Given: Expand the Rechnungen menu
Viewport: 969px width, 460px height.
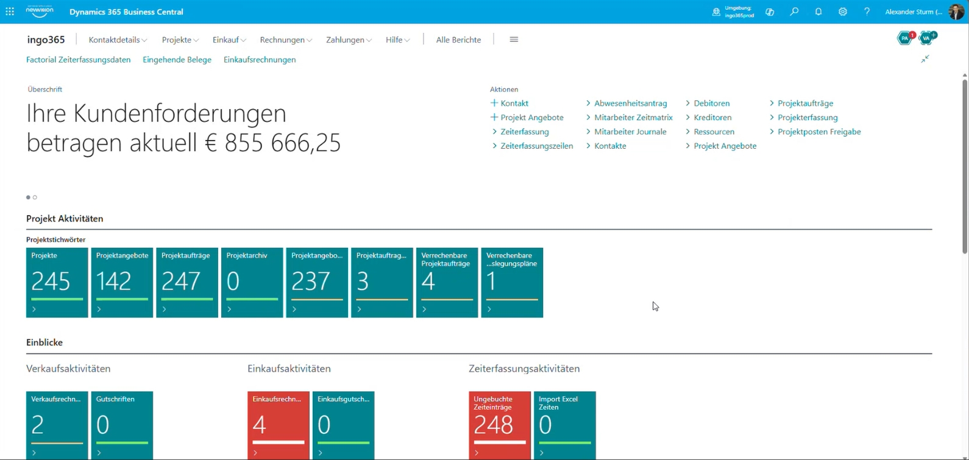Looking at the screenshot, I should tap(286, 40).
